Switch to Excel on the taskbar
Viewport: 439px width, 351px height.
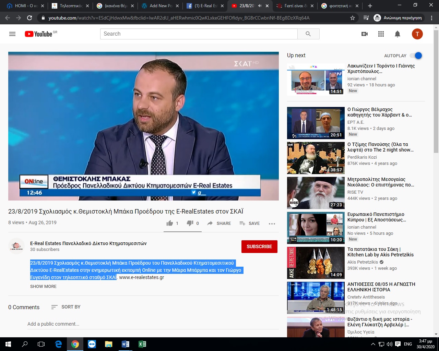(x=142, y=344)
